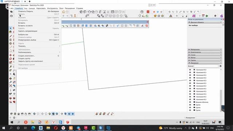
Task: Open Microsoft Edge from the outer taskbar
Action: click(x=33, y=128)
